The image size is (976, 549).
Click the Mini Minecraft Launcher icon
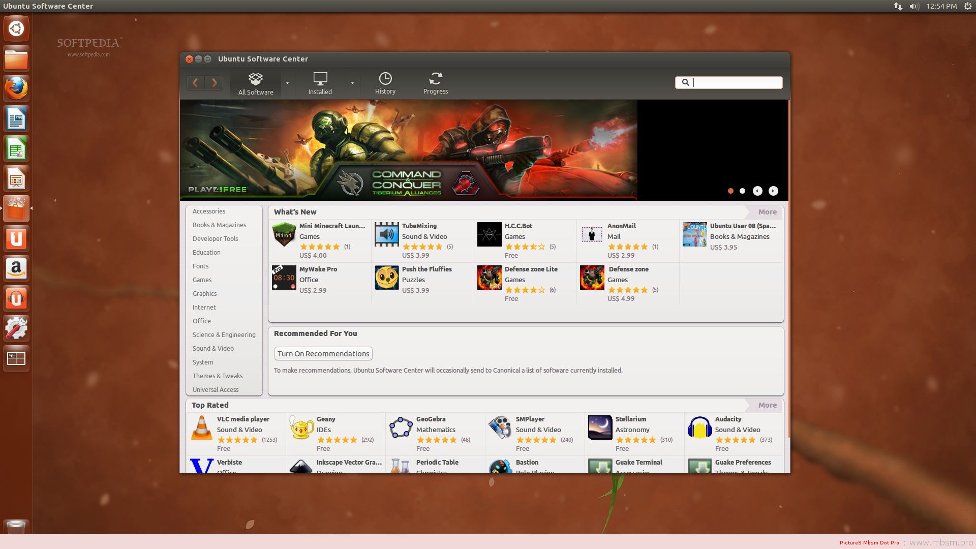(284, 234)
